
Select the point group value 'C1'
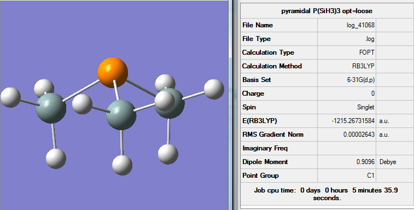coord(371,176)
